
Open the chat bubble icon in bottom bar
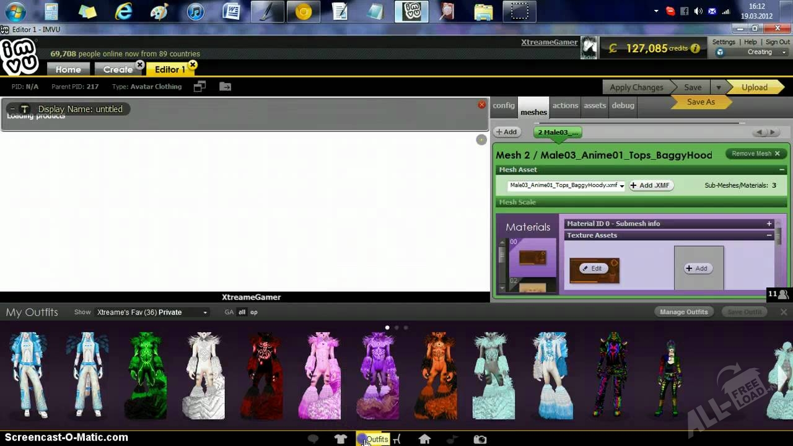[x=313, y=439]
